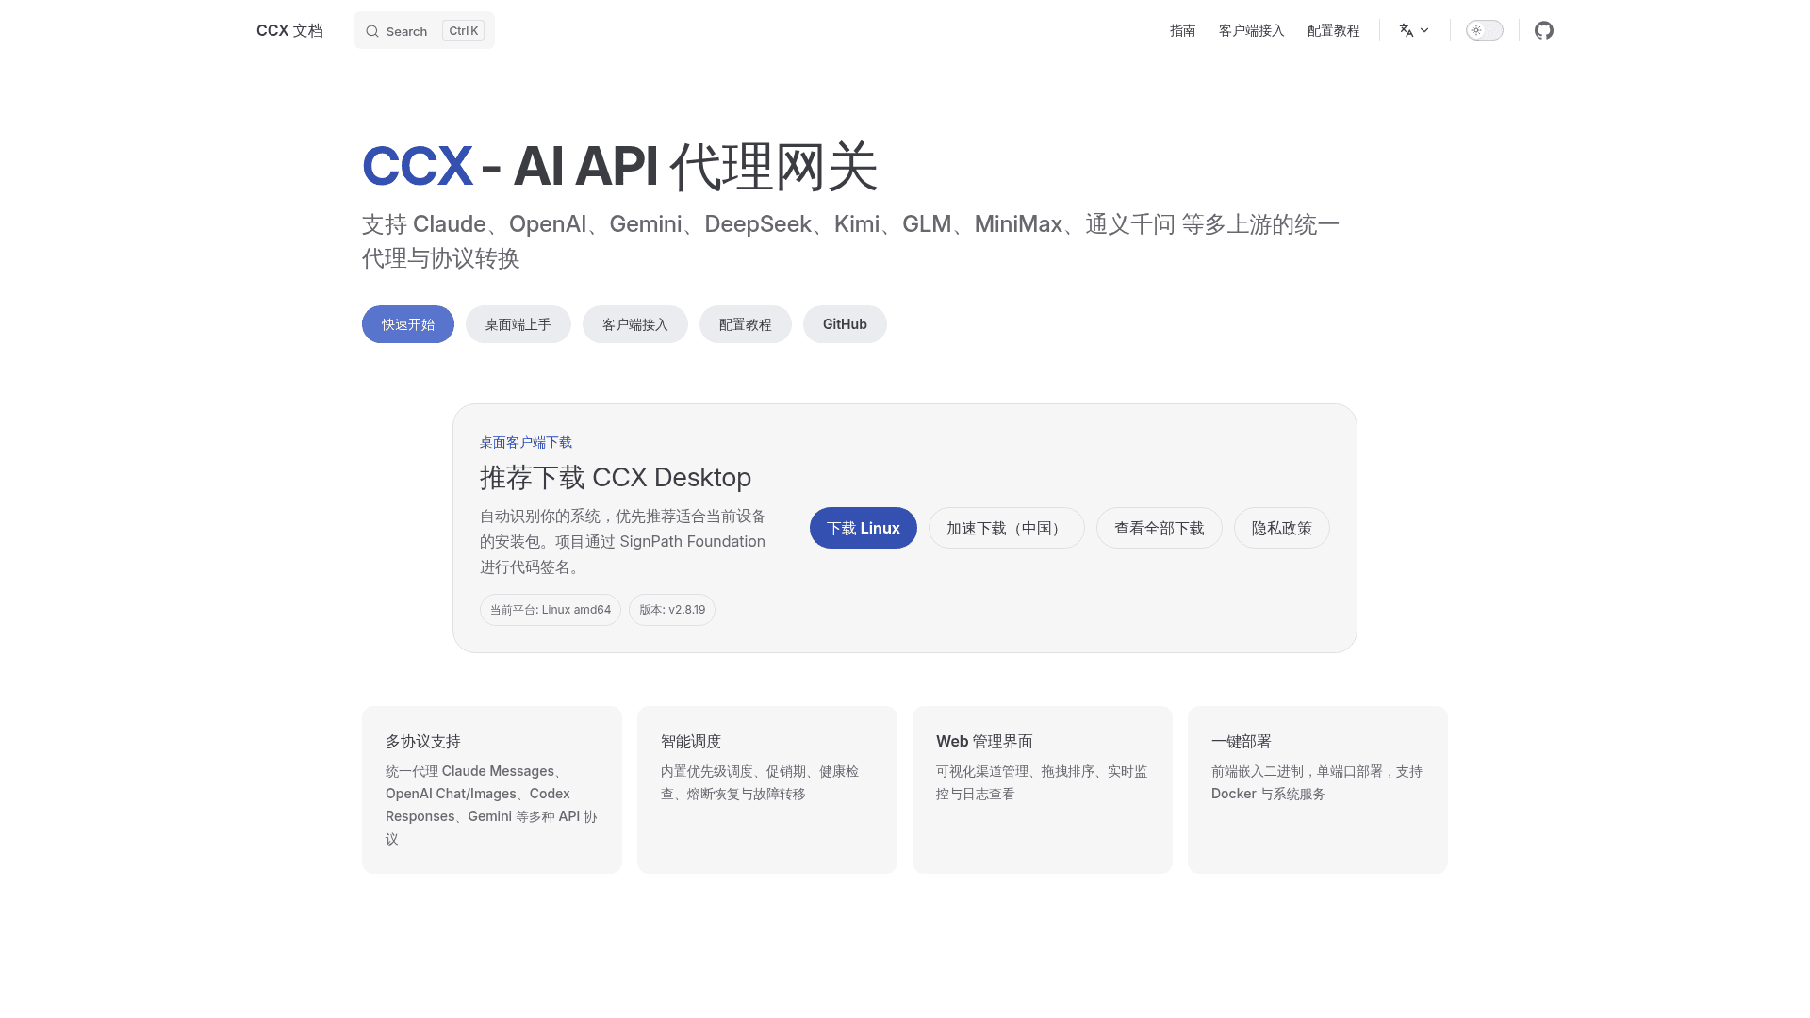Click the Search box
This screenshot has width=1810, height=1018.
click(423, 30)
